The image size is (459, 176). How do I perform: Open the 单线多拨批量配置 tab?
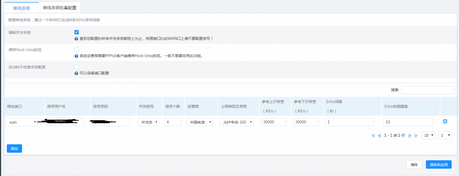pos(59,8)
